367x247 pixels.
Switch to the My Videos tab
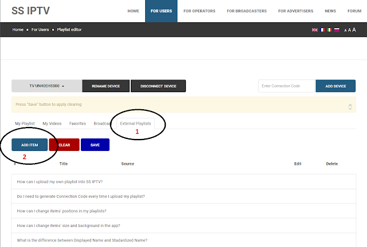[x=52, y=124]
